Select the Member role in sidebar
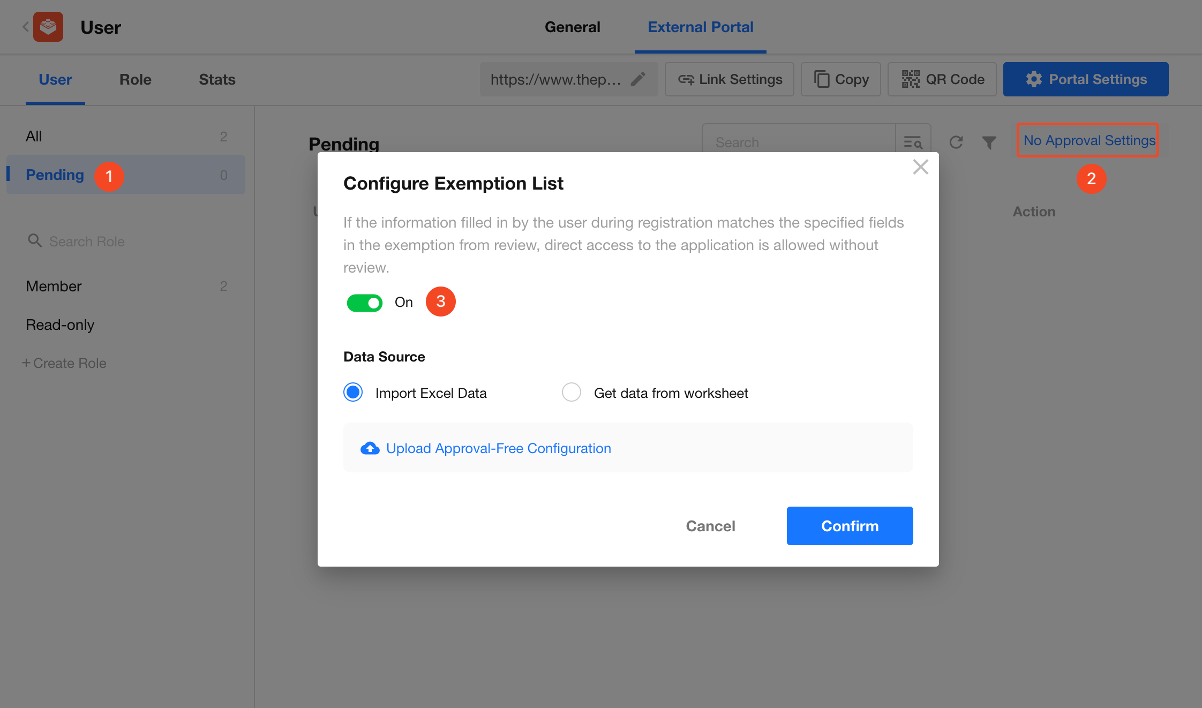This screenshot has height=708, width=1202. point(54,286)
